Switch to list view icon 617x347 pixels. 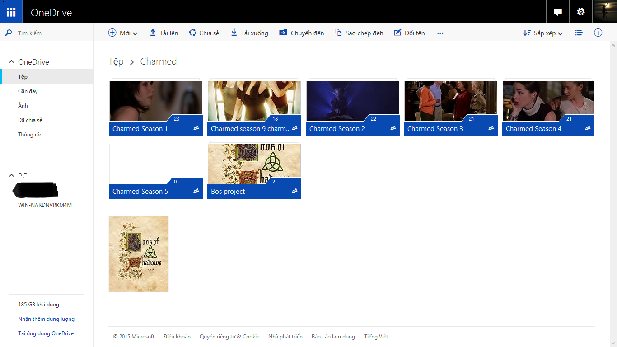(579, 33)
